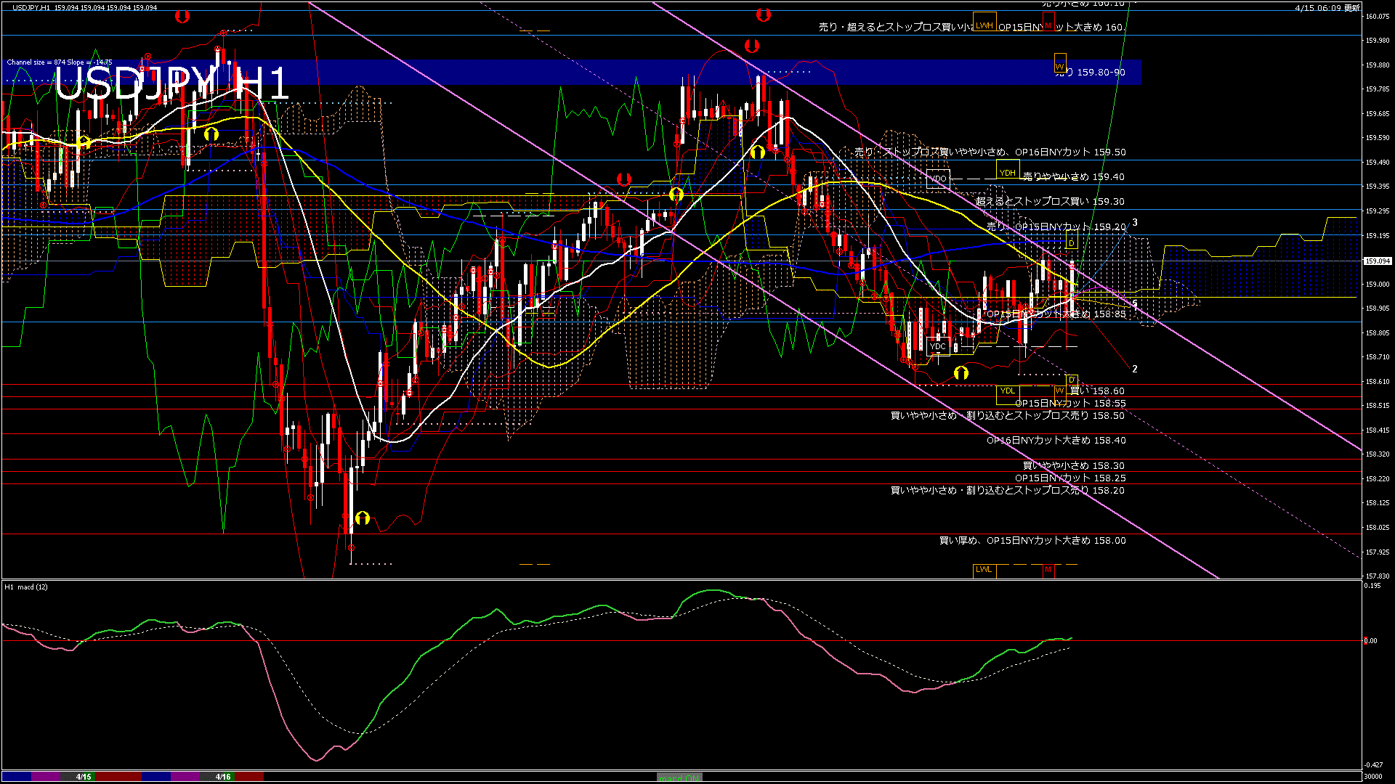The width and height of the screenshot is (1395, 784).
Task: Click the W weekly marker inside the blue zone
Action: [1060, 69]
